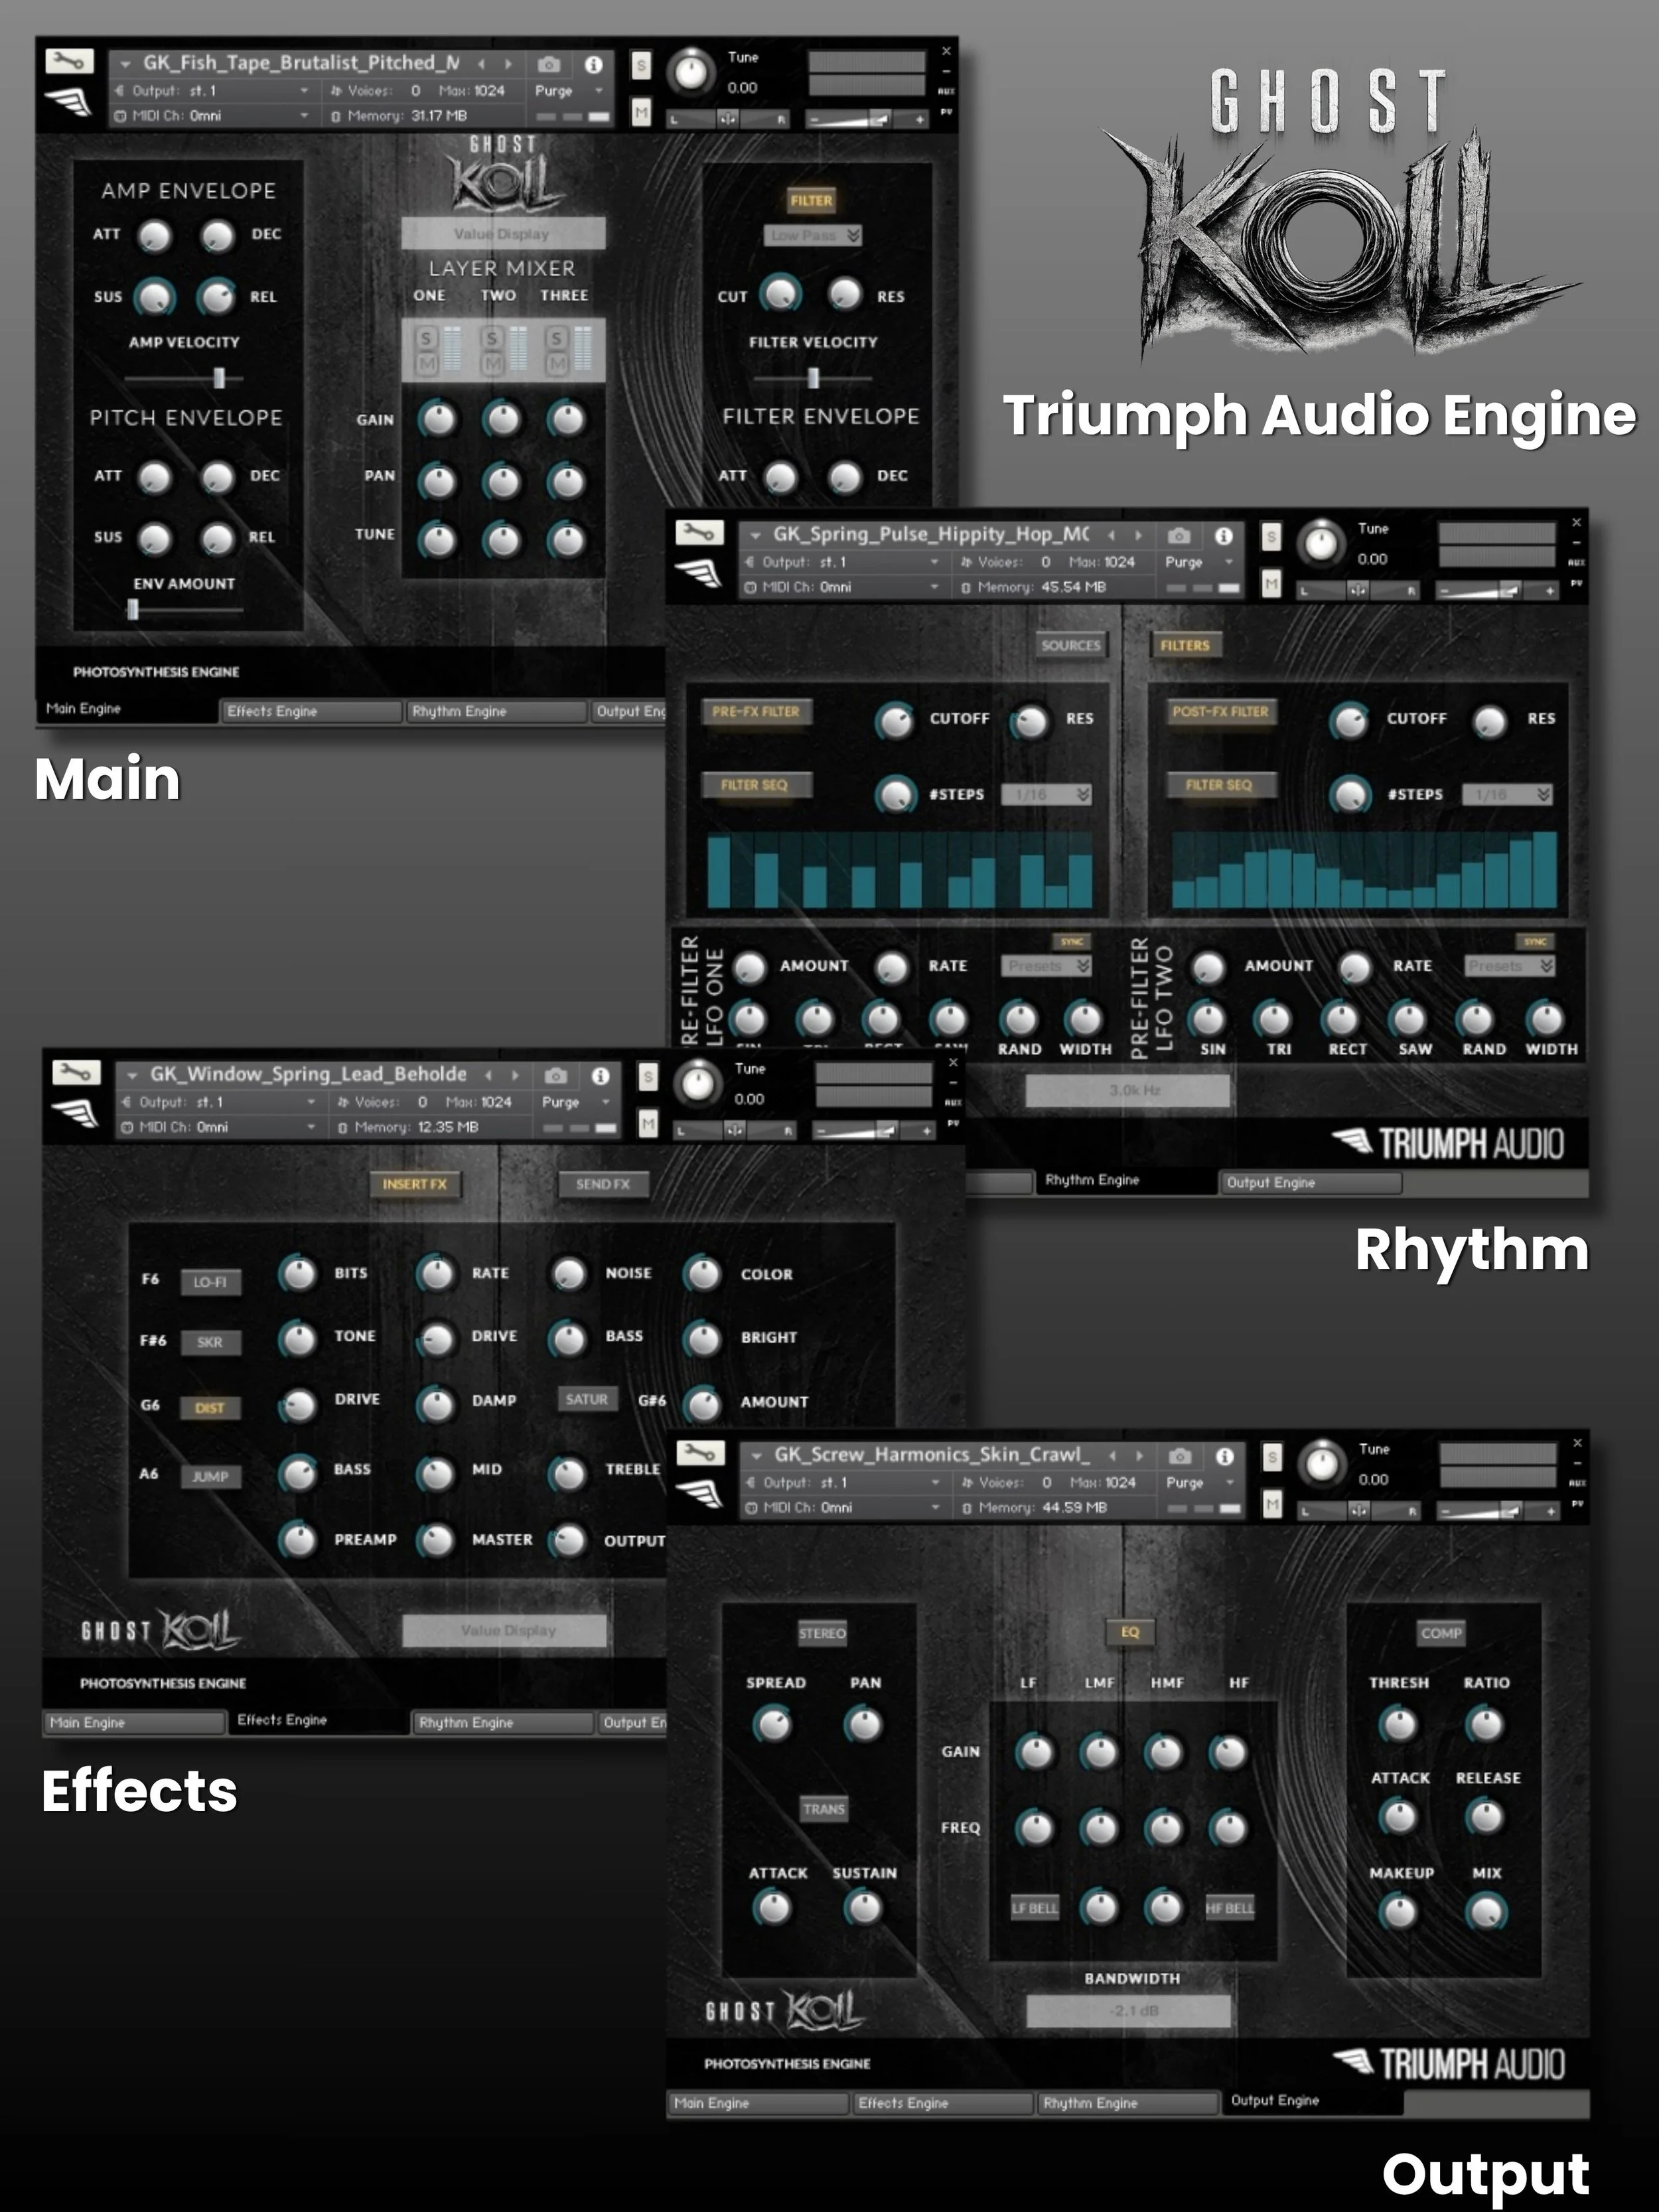Toggle the FILTER button in Main window
The width and height of the screenshot is (1659, 2212).
point(811,201)
